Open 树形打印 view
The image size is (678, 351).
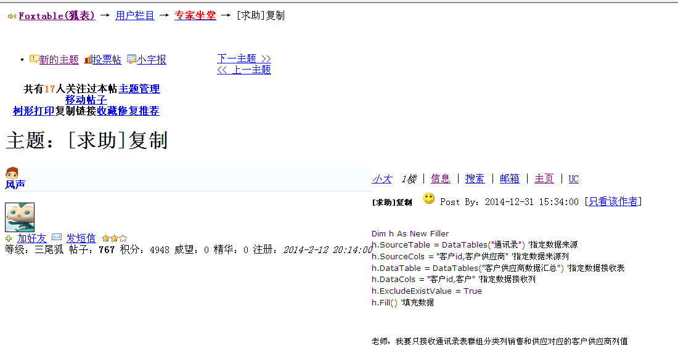[x=34, y=111]
